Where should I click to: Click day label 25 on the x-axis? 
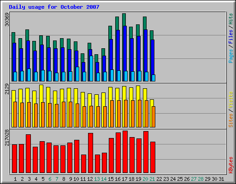(180, 179)
